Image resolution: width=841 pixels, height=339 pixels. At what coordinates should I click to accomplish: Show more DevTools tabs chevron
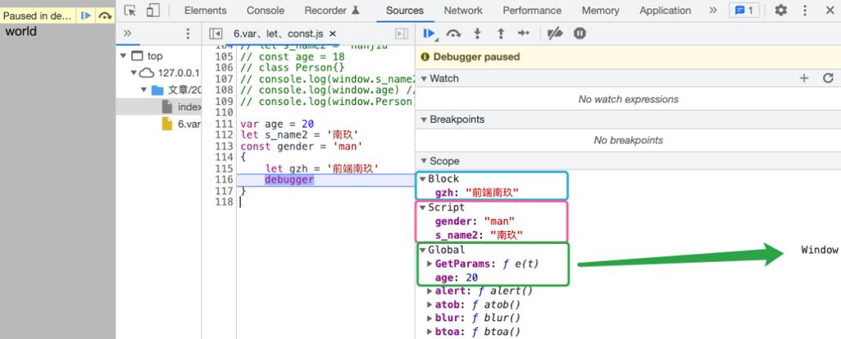click(713, 10)
